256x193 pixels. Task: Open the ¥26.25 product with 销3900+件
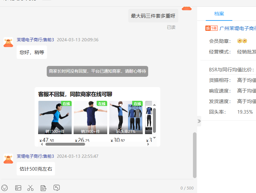(x=90, y=117)
